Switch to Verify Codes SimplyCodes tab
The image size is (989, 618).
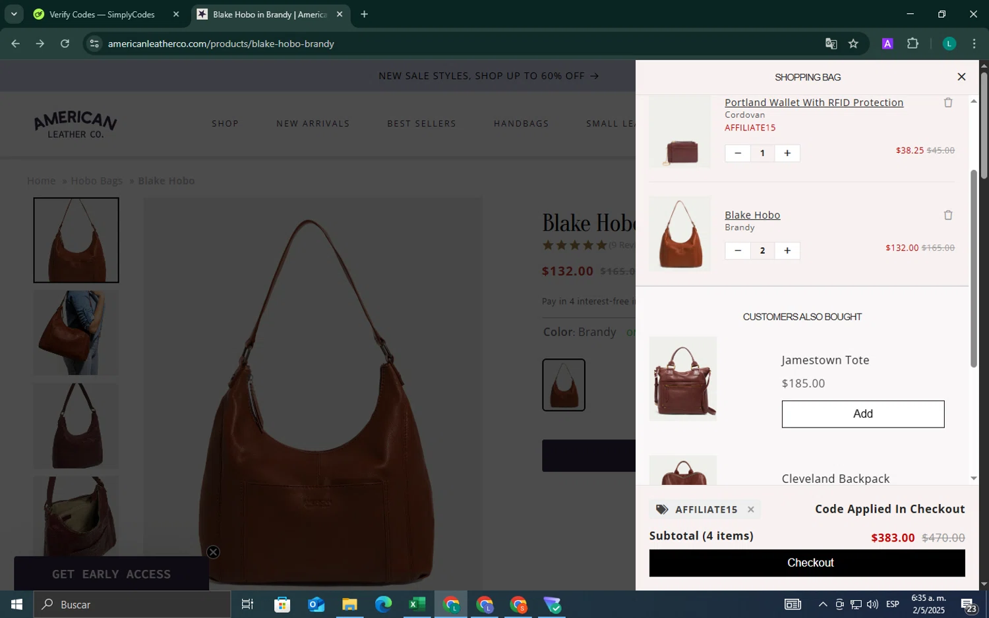pyautogui.click(x=102, y=14)
